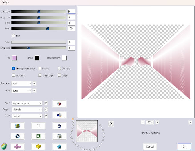Image resolution: width=195 pixels, height=151 pixels.
Task: Enable the De-halo checkbox
Action: pos(59,69)
